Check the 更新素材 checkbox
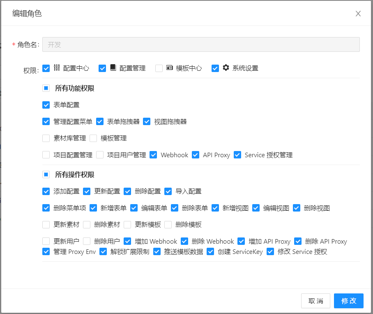The height and width of the screenshot is (314, 373). [x=46, y=225]
